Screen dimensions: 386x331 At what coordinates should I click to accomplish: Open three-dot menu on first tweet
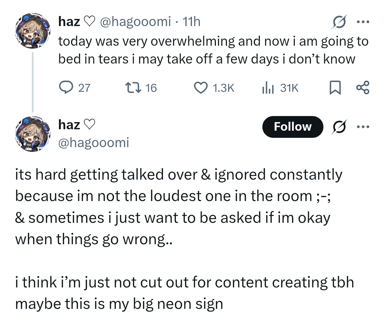click(363, 22)
